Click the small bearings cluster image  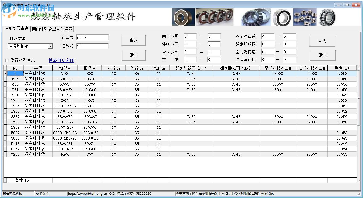click(x=305, y=17)
